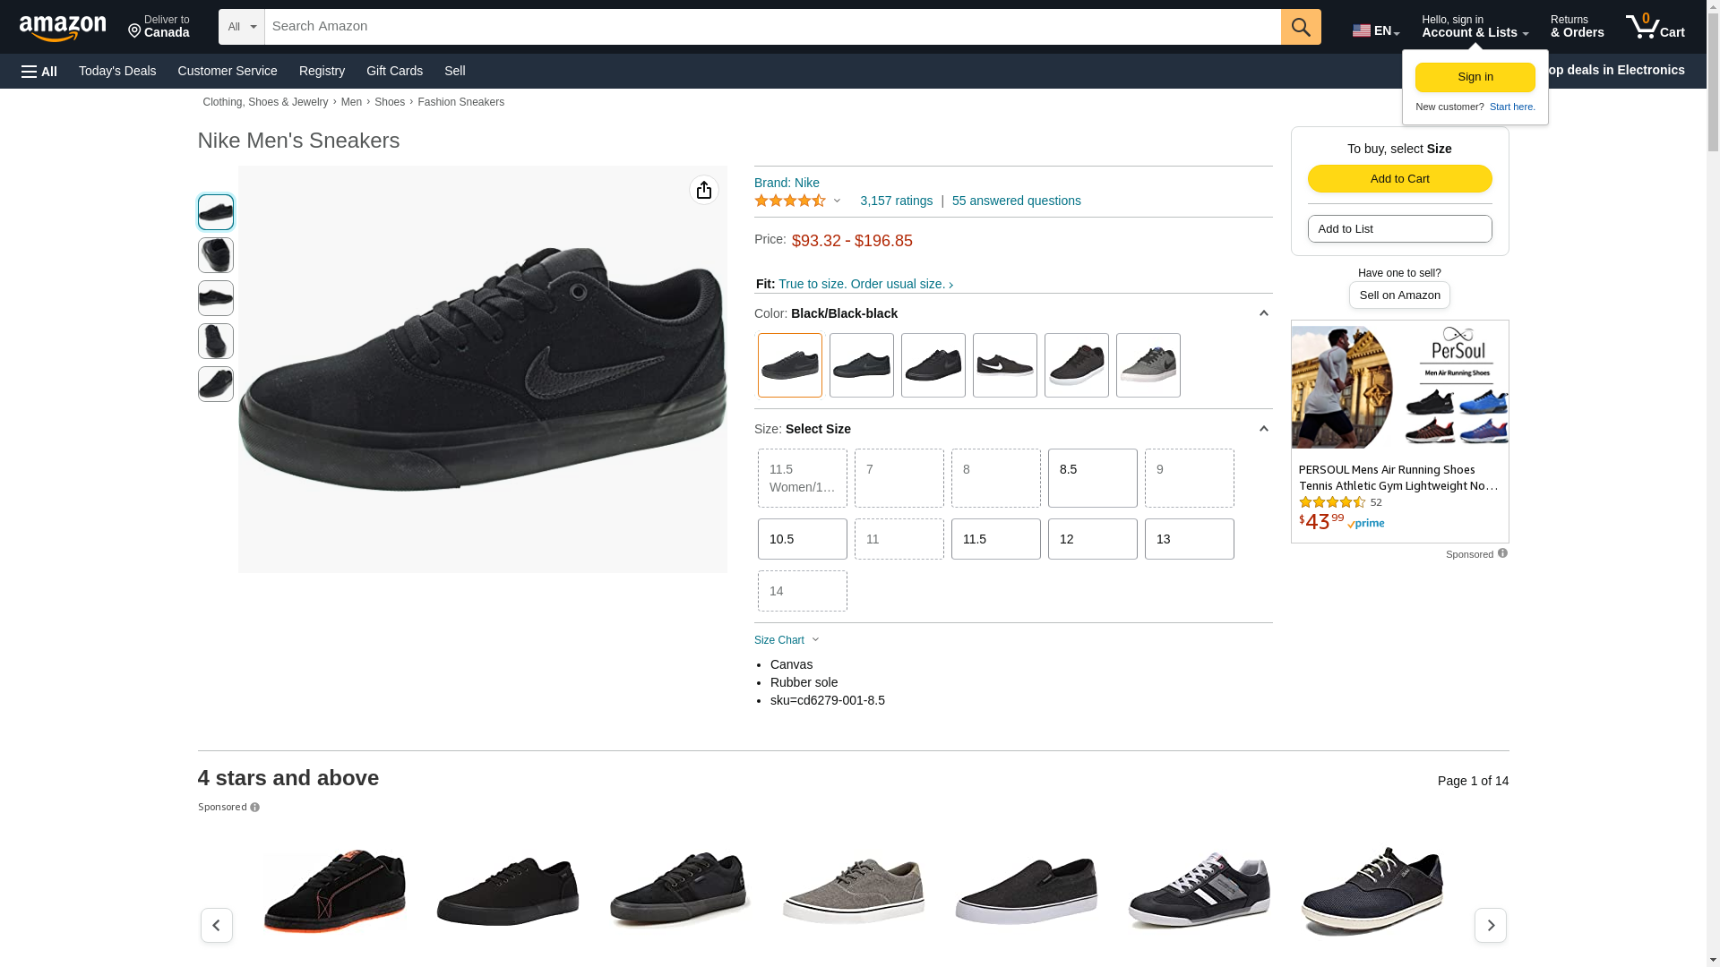Open the EN language selector
This screenshot has width=1720, height=967.
1376,30
